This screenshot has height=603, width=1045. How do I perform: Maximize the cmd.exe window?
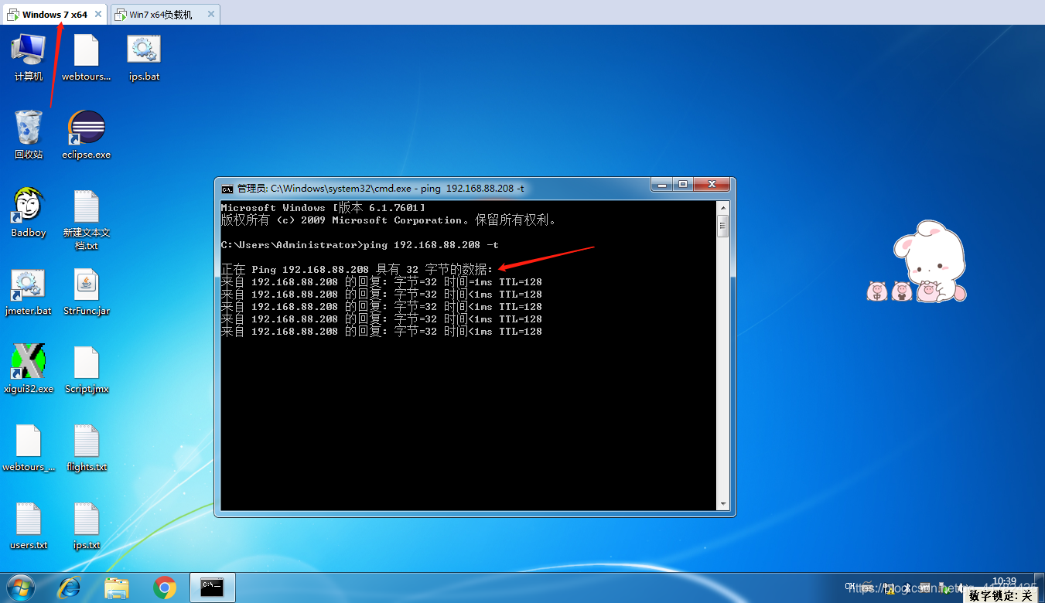682,184
